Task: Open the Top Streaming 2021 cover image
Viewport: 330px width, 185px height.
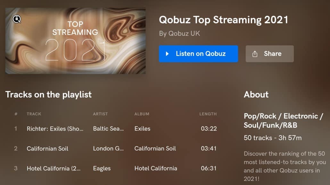Action: (76, 41)
